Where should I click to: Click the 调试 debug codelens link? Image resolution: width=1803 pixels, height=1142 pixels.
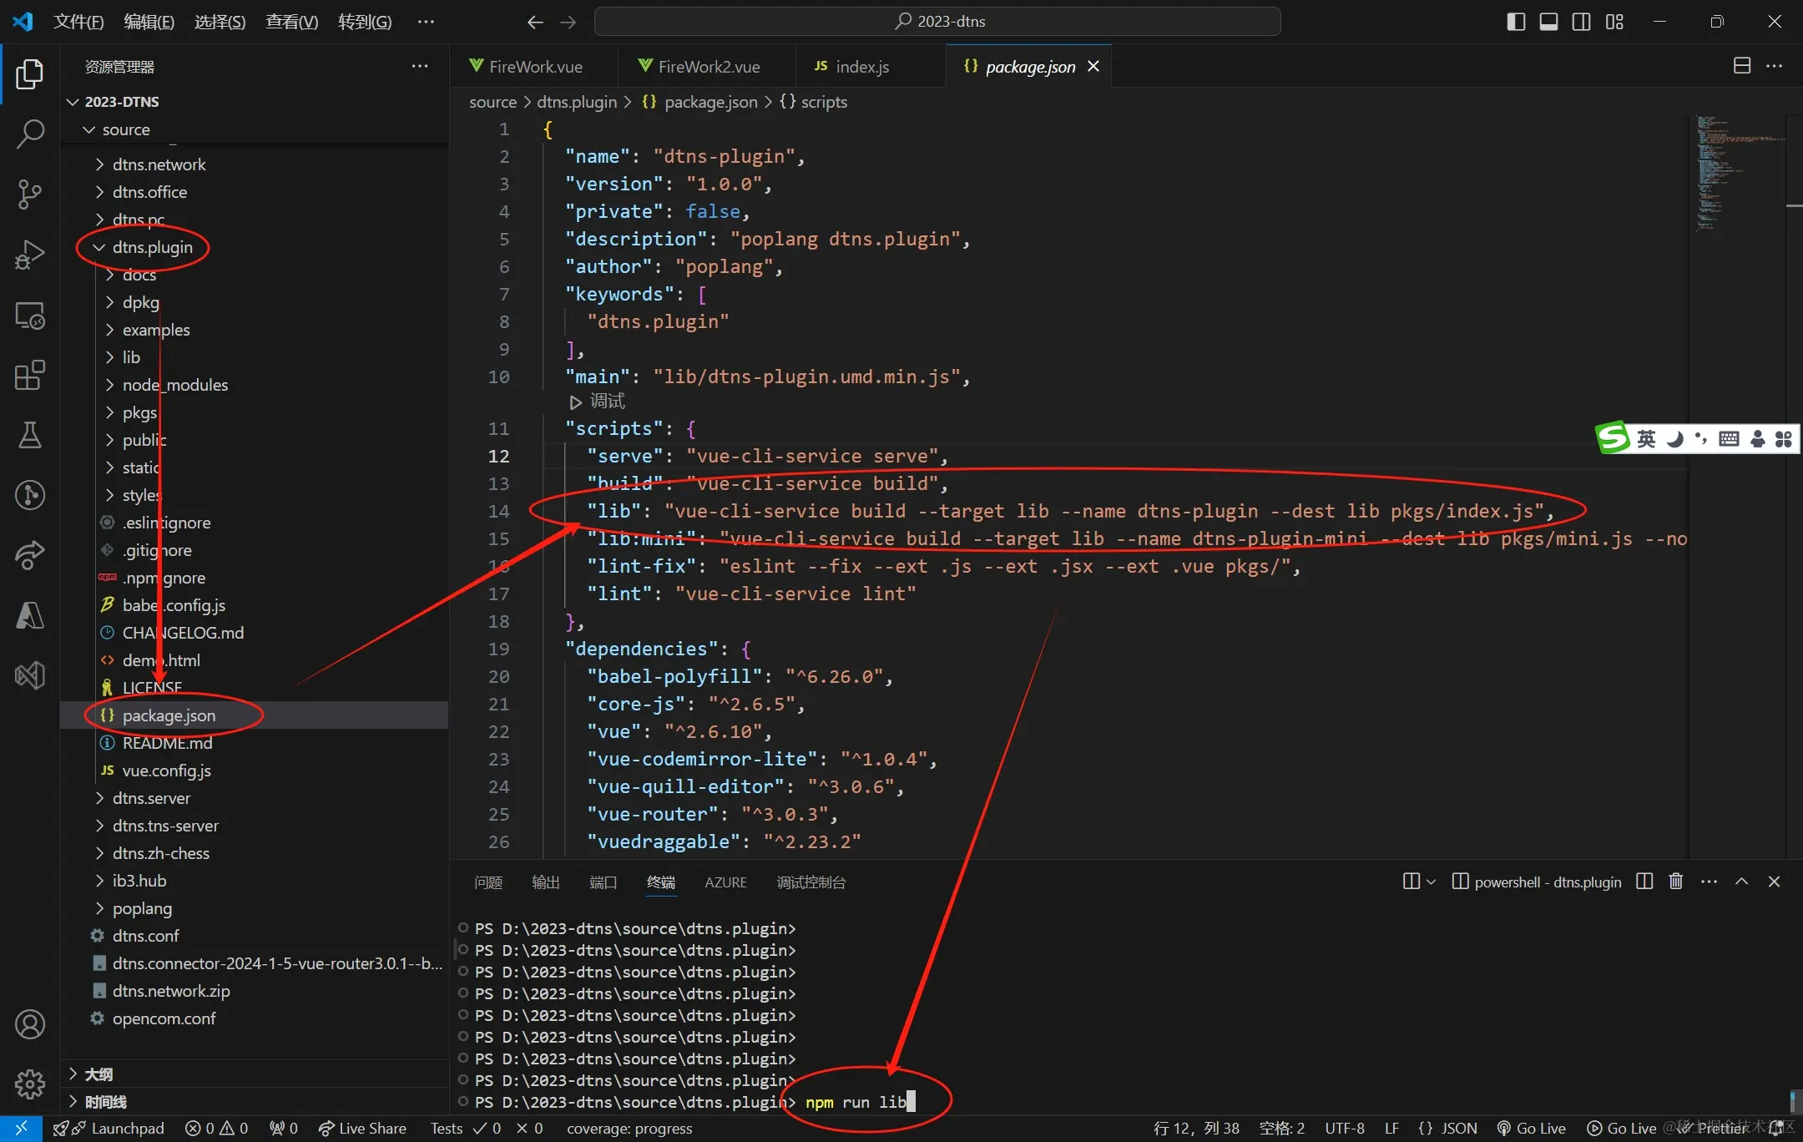tap(607, 402)
